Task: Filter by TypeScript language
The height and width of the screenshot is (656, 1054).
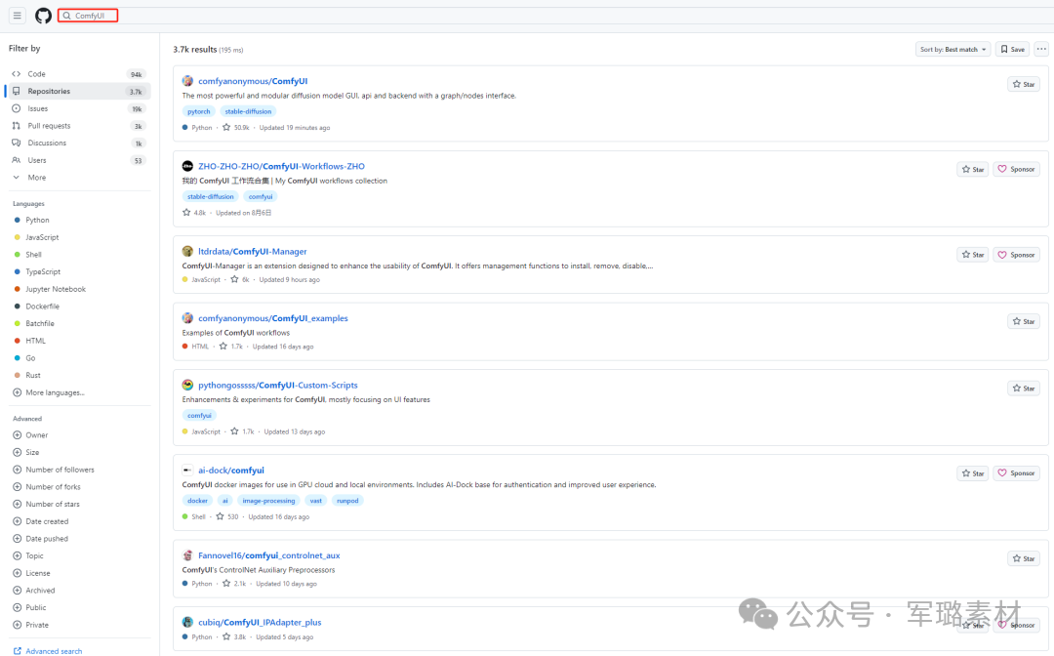Action: [x=43, y=271]
